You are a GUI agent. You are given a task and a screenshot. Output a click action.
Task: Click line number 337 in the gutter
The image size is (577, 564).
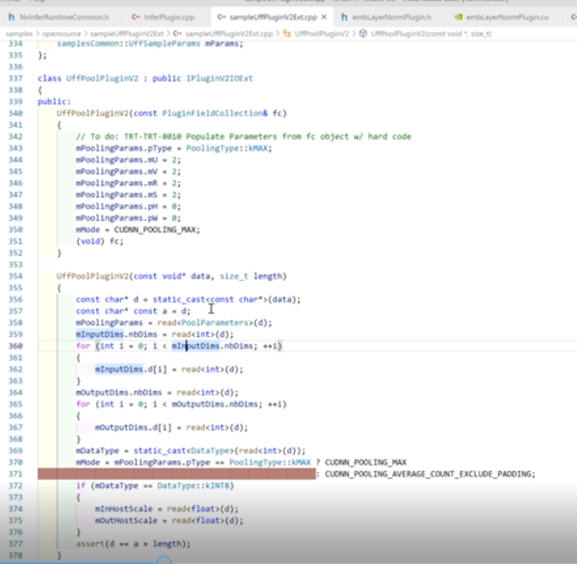pos(15,78)
